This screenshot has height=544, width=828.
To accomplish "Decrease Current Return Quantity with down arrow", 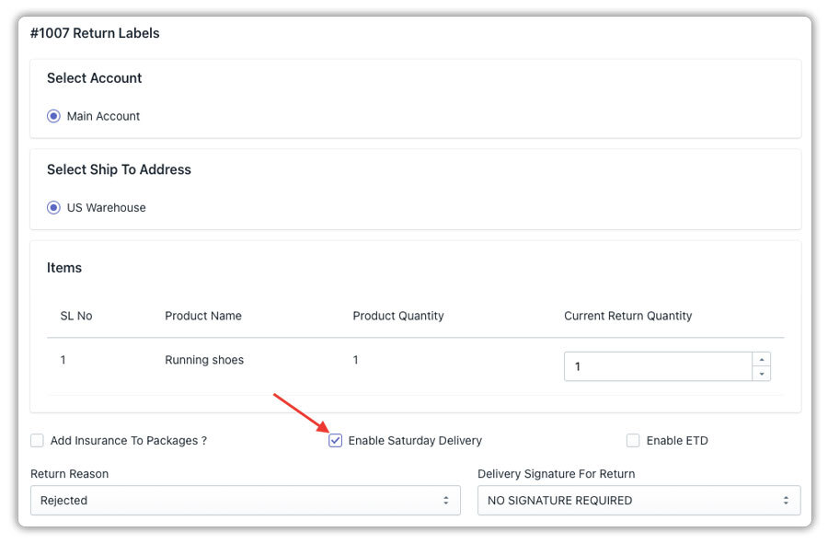I will pos(762,374).
